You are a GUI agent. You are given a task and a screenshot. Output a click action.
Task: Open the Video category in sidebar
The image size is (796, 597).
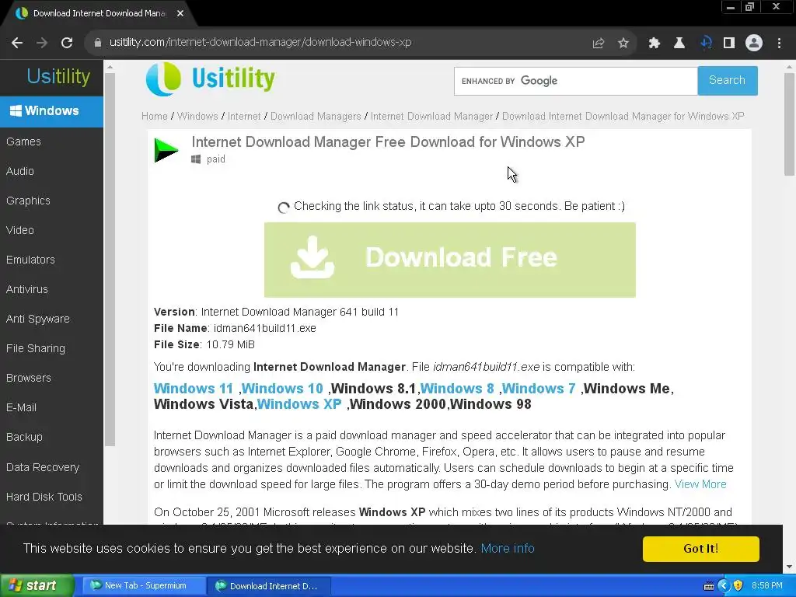point(20,230)
